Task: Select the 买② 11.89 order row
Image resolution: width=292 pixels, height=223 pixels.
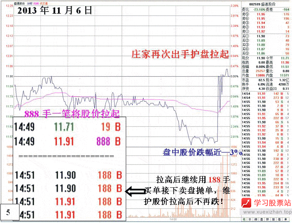Action: click(x=265, y=41)
